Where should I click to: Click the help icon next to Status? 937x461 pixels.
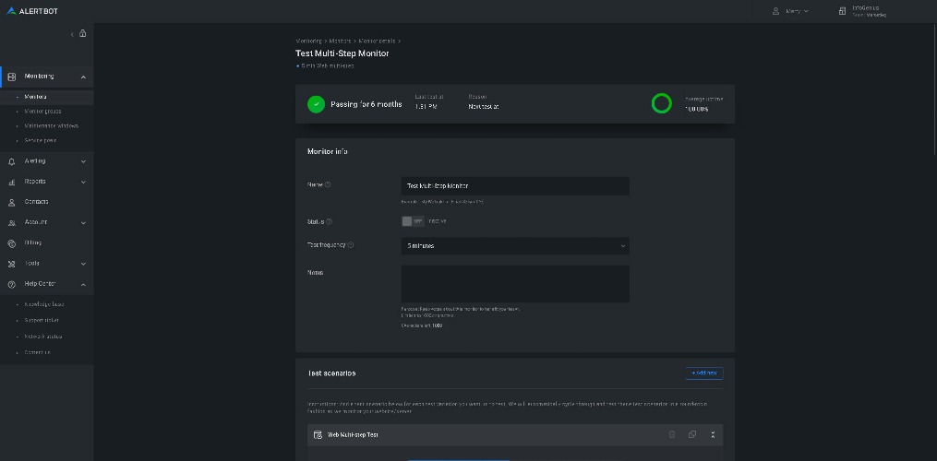[x=330, y=221]
